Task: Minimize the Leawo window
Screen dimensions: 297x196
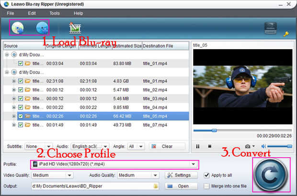Action: (281, 4)
